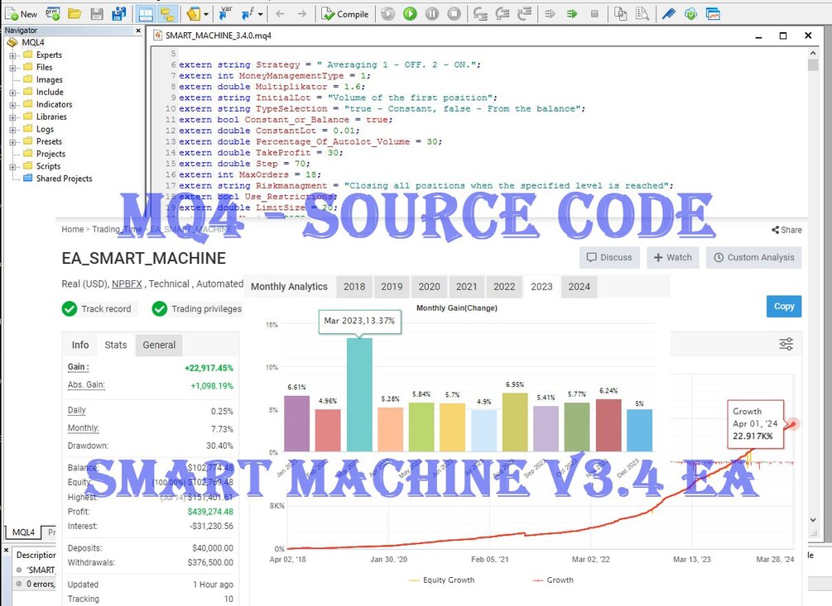The image size is (832, 606).
Task: Click the Share link
Action: click(x=786, y=230)
